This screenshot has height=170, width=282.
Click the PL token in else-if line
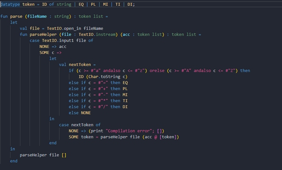point(125,89)
